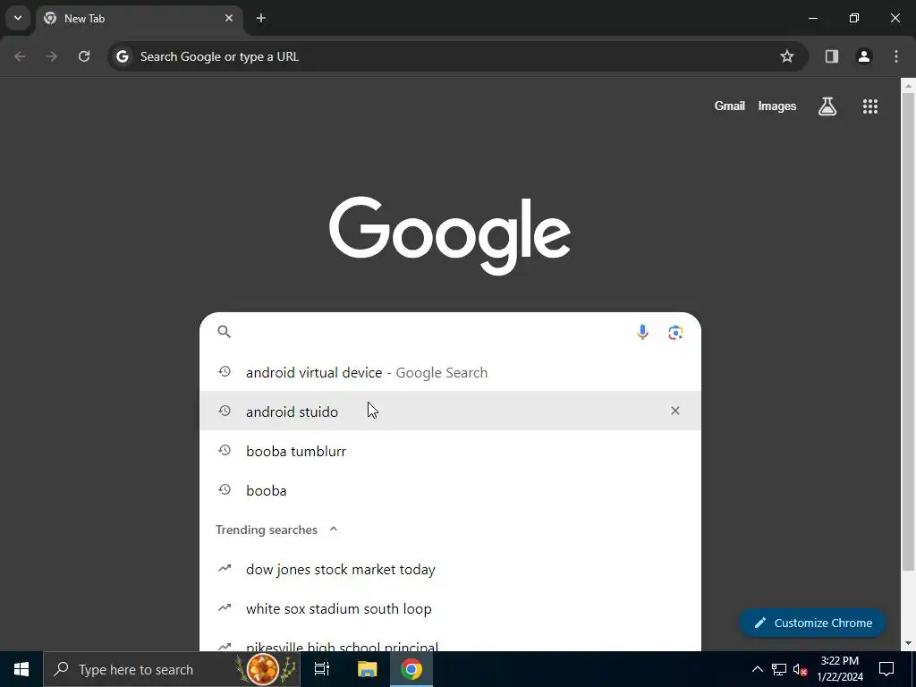The image size is (916, 687).
Task: Bookmark this tab with the star icon
Action: (787, 56)
